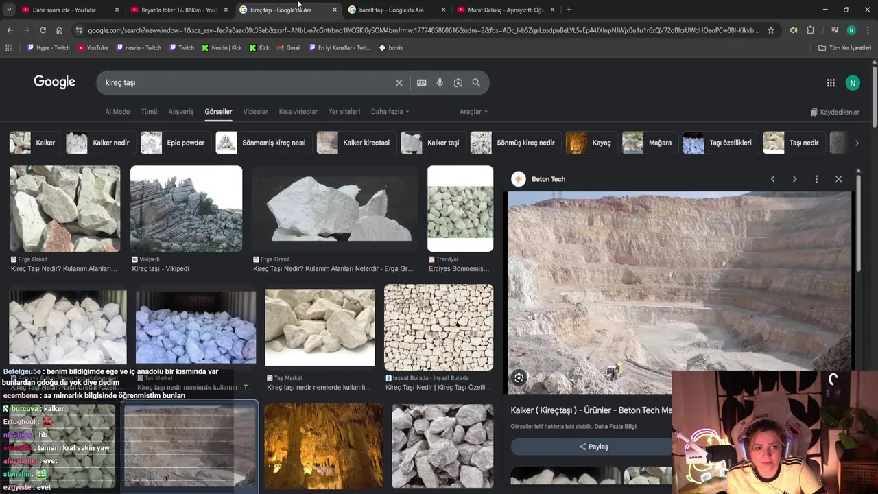The height and width of the screenshot is (494, 878).
Task: Open the Google apps grid icon
Action: pyautogui.click(x=831, y=83)
